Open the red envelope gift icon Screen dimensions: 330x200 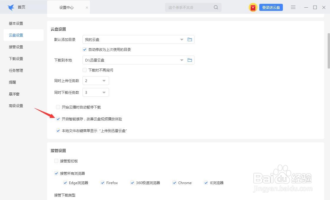pyautogui.click(x=253, y=7)
